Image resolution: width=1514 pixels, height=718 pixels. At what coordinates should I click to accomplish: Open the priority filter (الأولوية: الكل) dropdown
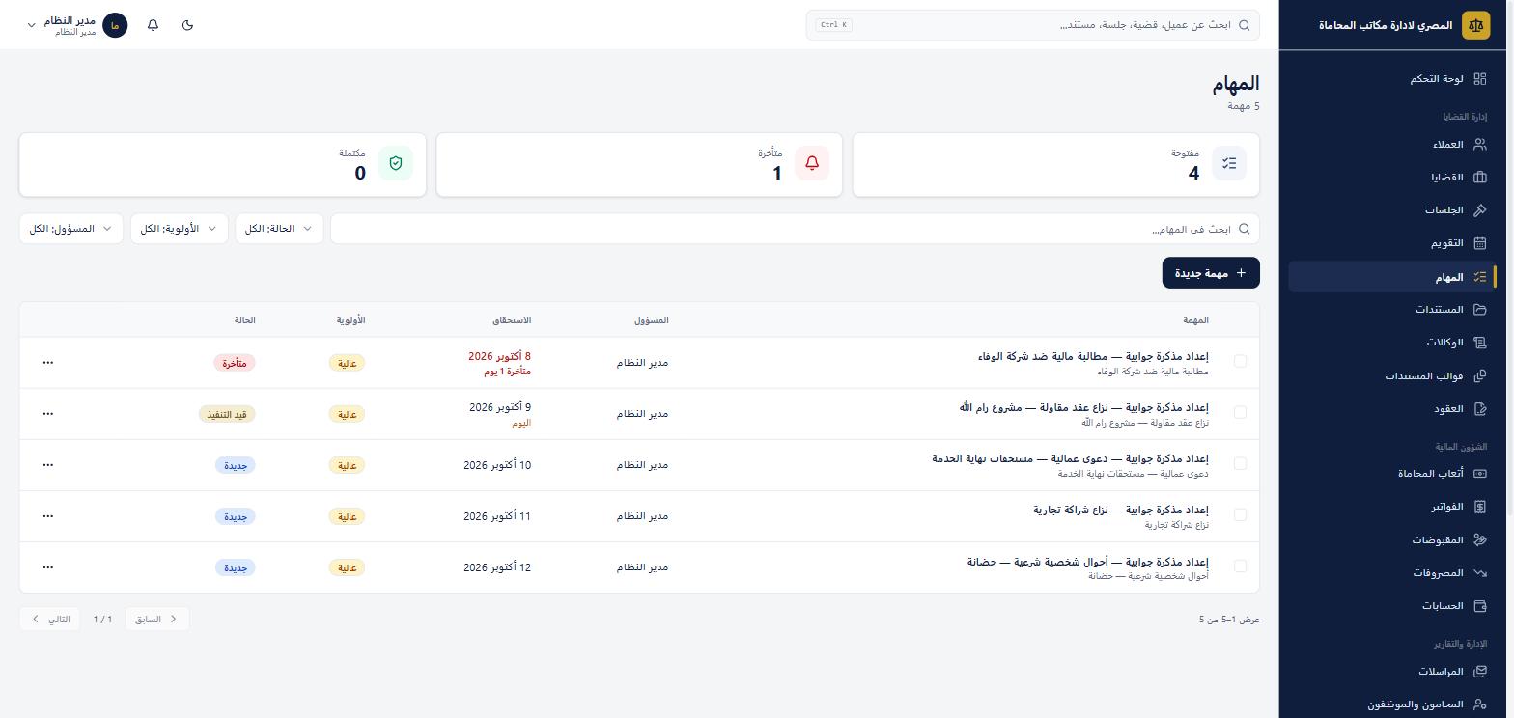tap(180, 229)
